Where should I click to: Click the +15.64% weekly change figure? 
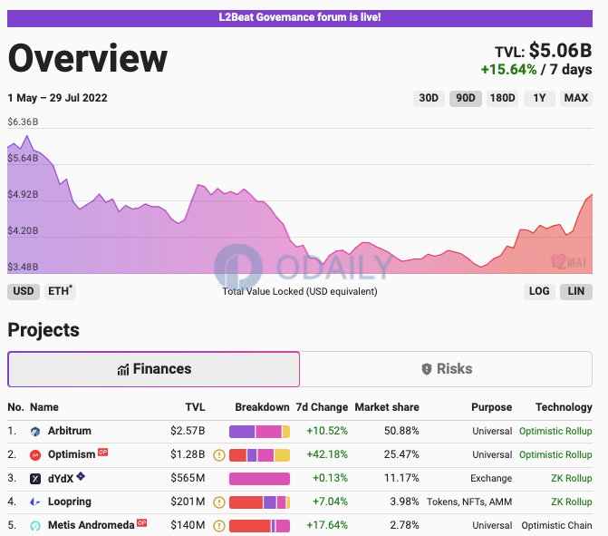click(508, 70)
